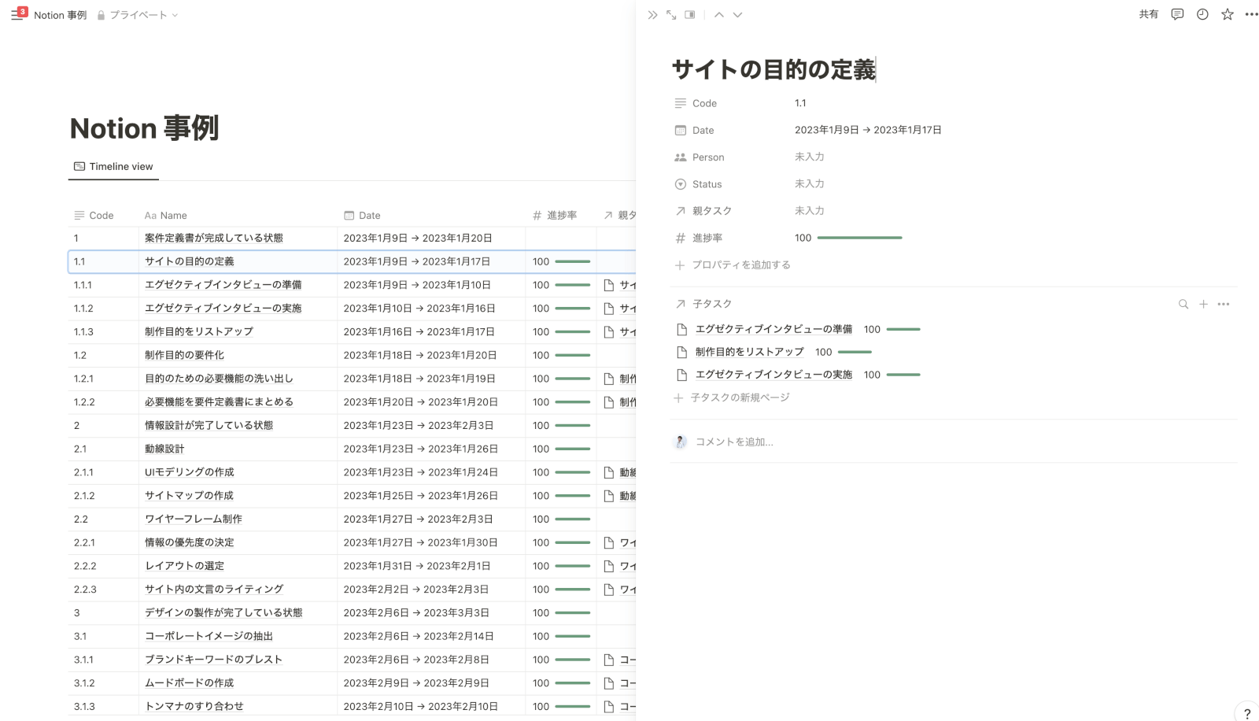
Task: Click the サイトマップの作成 row name
Action: click(x=189, y=495)
